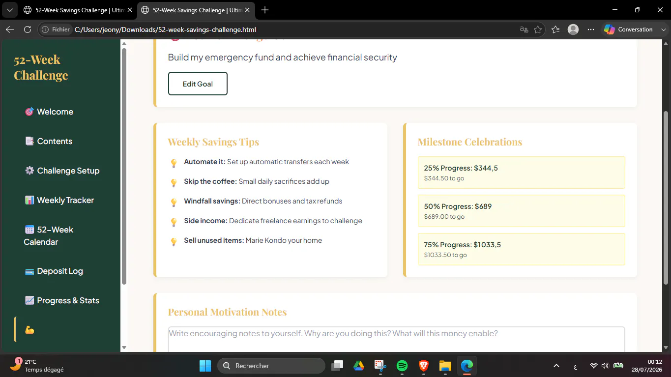The image size is (671, 377).
Task: Click the Milestone Celebrations heading
Action: coord(470,142)
